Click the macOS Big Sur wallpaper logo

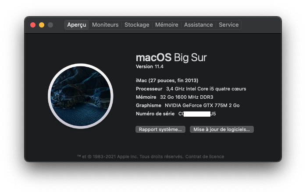(x=81, y=96)
